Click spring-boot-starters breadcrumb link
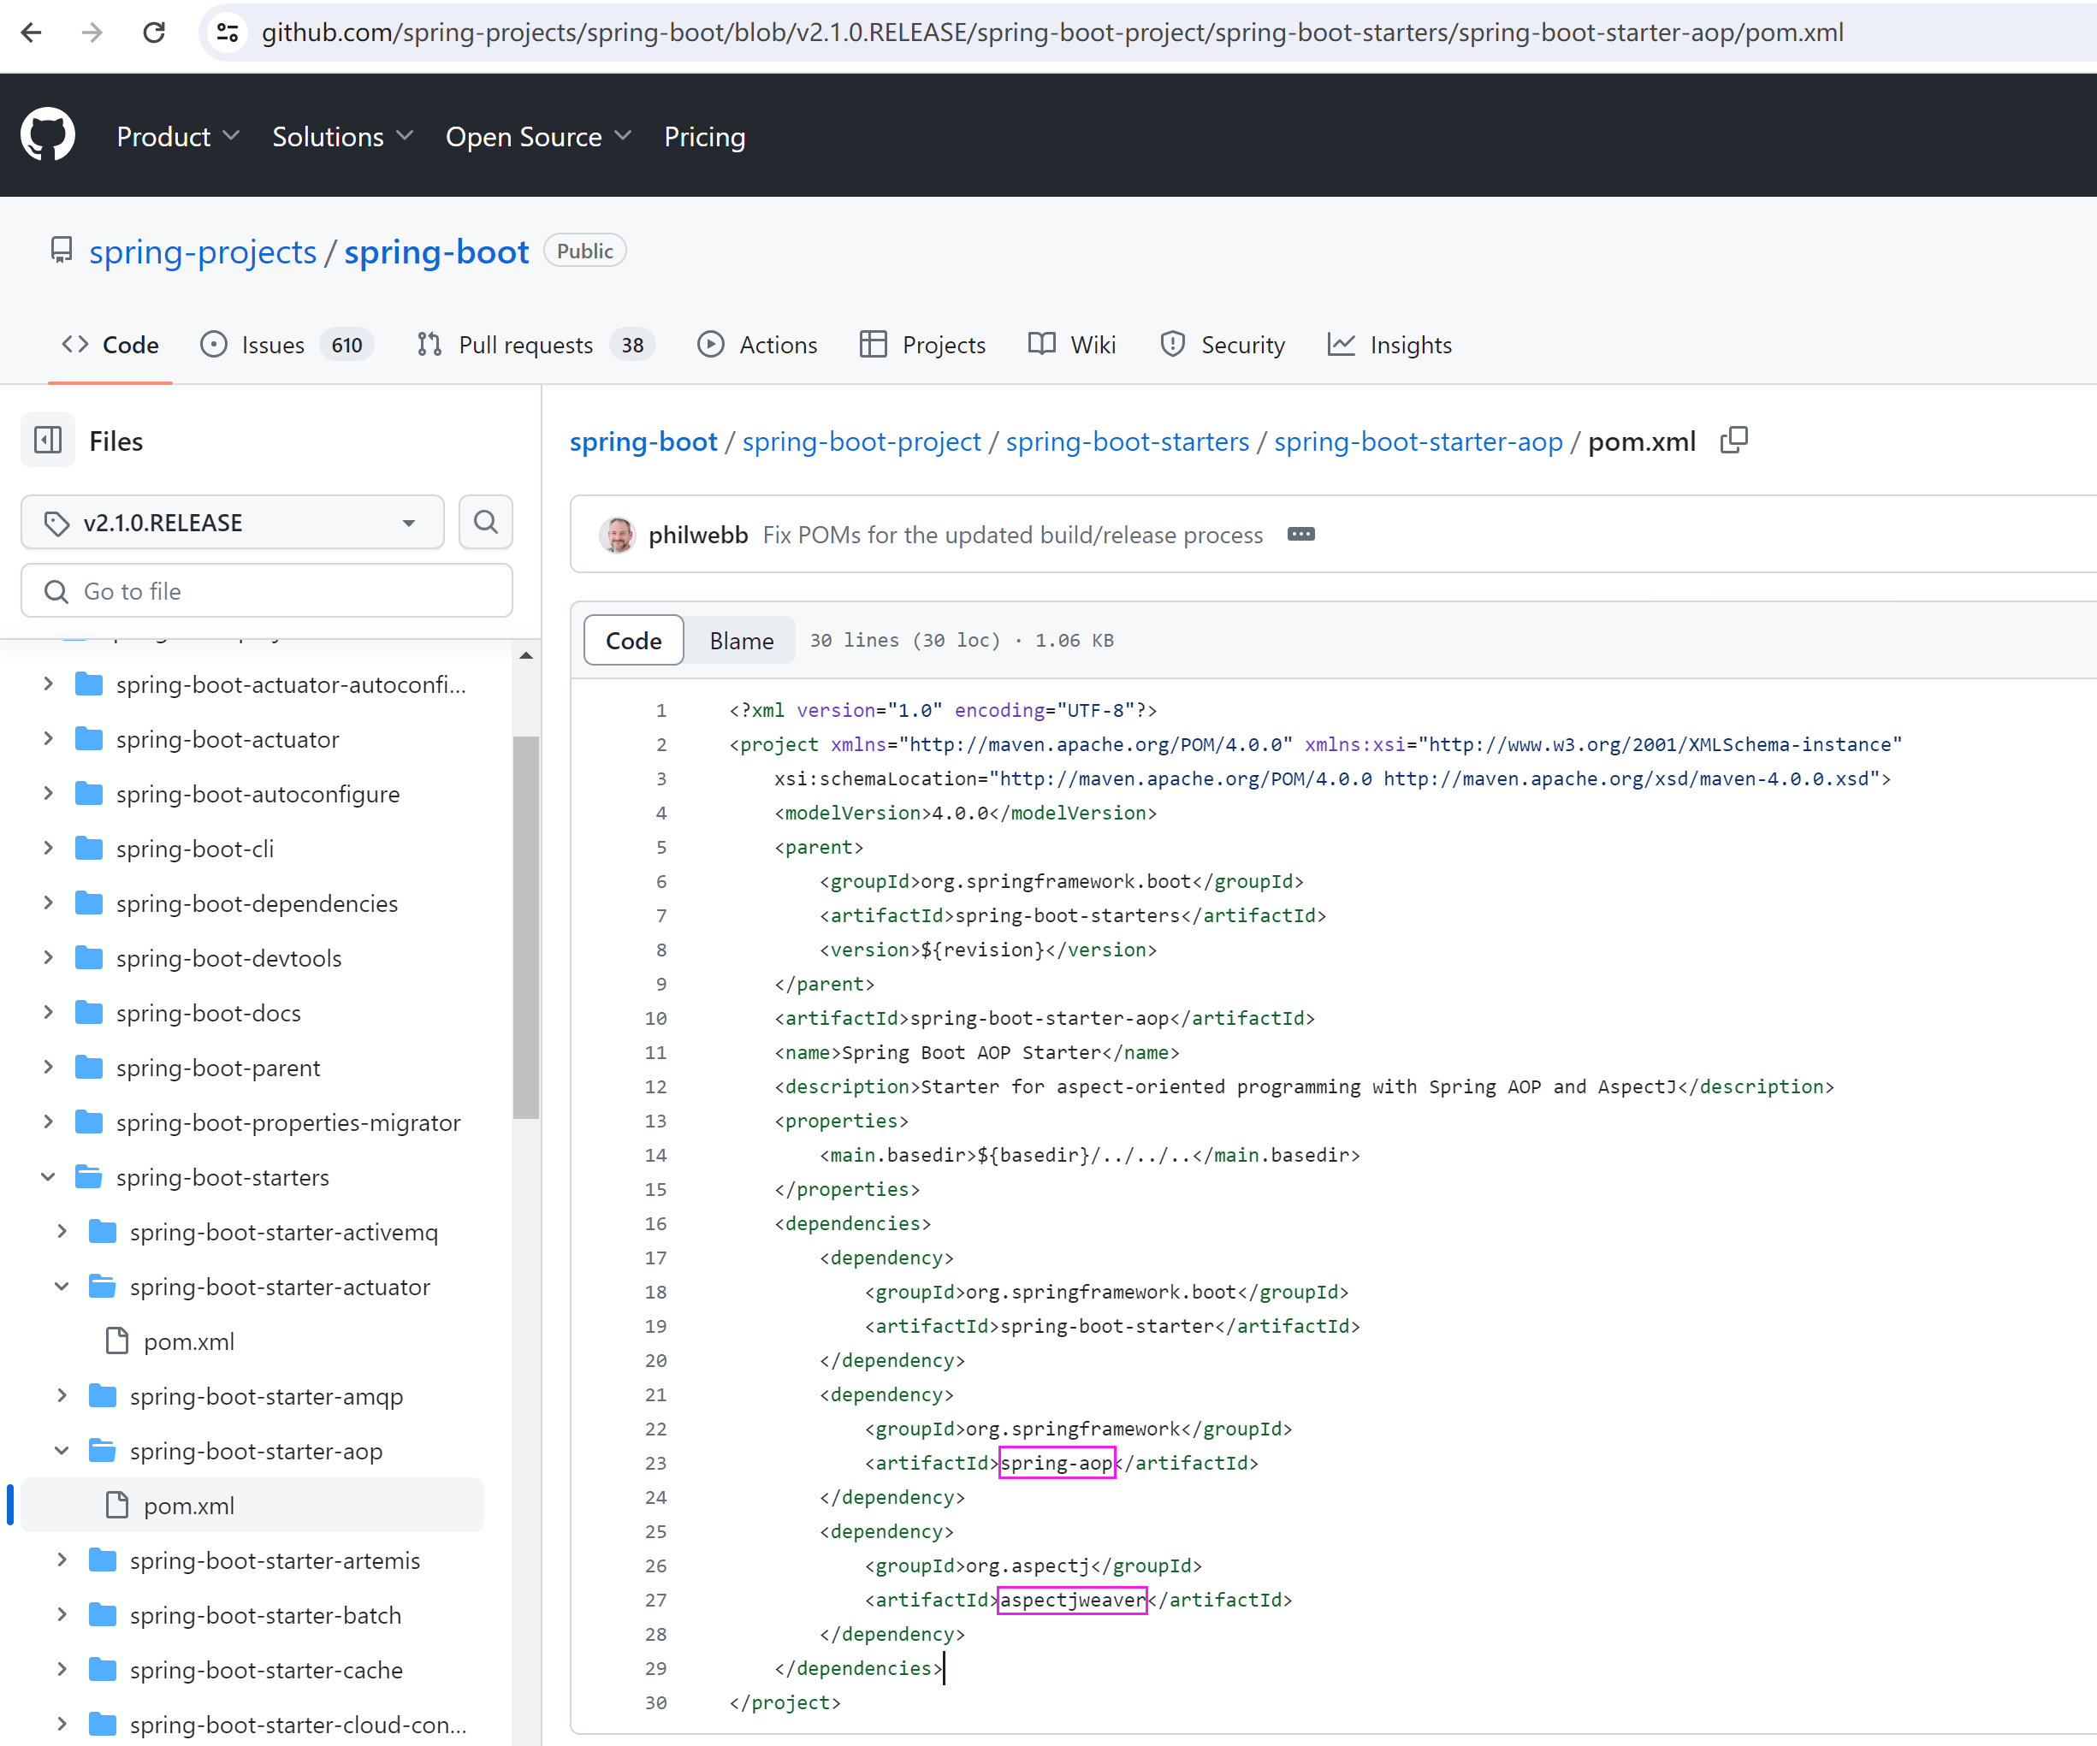2097x1746 pixels. click(1128, 441)
